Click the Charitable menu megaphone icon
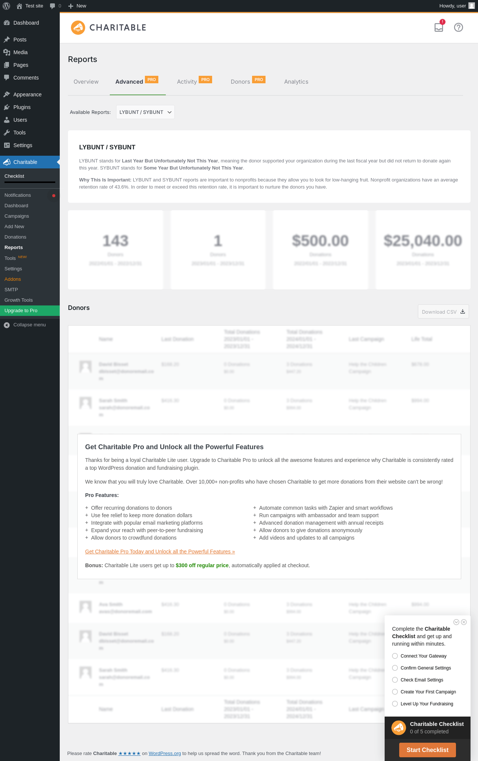 [x=7, y=162]
